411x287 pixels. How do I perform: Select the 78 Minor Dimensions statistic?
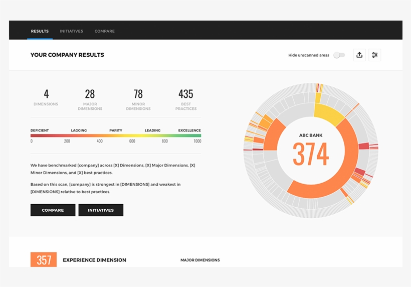[x=138, y=99]
